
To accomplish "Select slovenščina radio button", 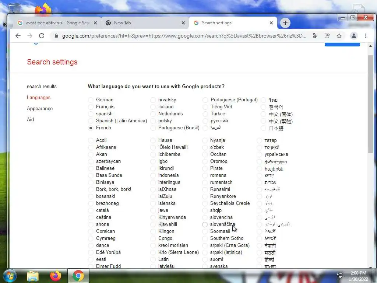I will 205,224.
